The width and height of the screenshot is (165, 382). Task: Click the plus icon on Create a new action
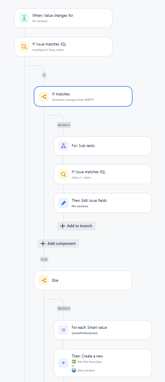pyautogui.click(x=63, y=363)
